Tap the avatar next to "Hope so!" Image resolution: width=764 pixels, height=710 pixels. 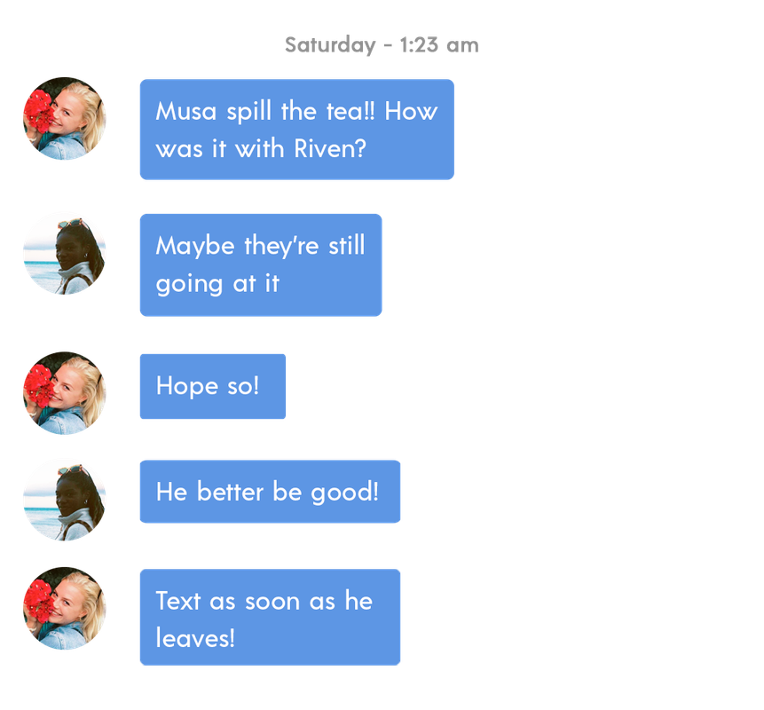coord(64,393)
